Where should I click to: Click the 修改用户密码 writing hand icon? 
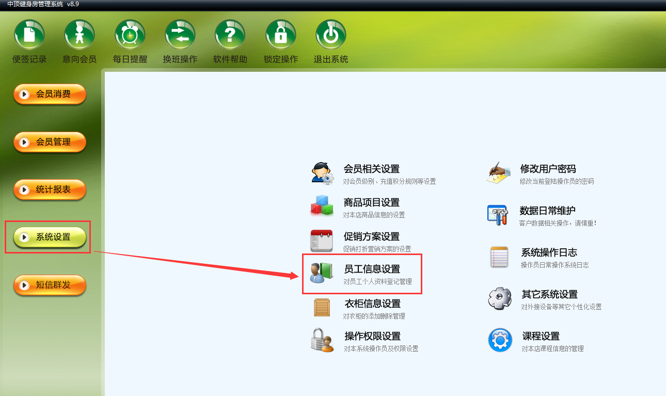click(x=499, y=173)
